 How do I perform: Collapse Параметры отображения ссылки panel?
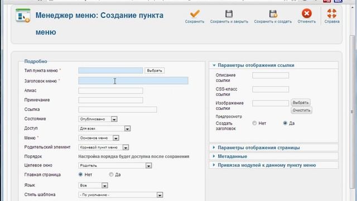click(x=273, y=65)
